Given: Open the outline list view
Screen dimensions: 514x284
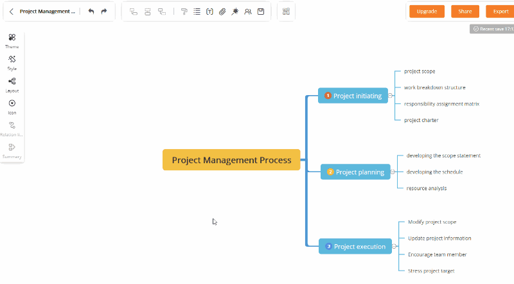Looking at the screenshot, I should 197,12.
